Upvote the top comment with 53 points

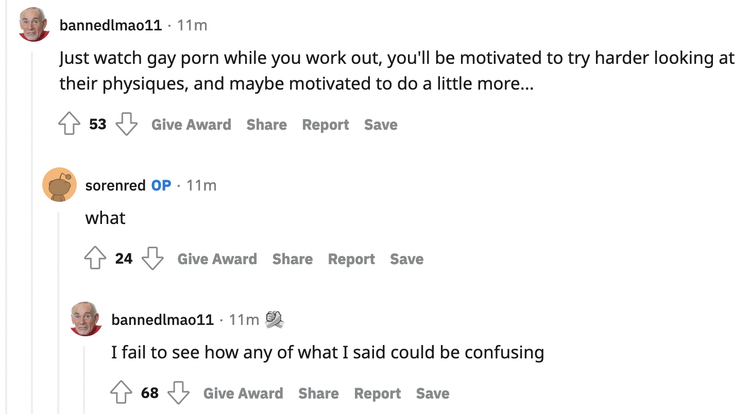(x=69, y=125)
